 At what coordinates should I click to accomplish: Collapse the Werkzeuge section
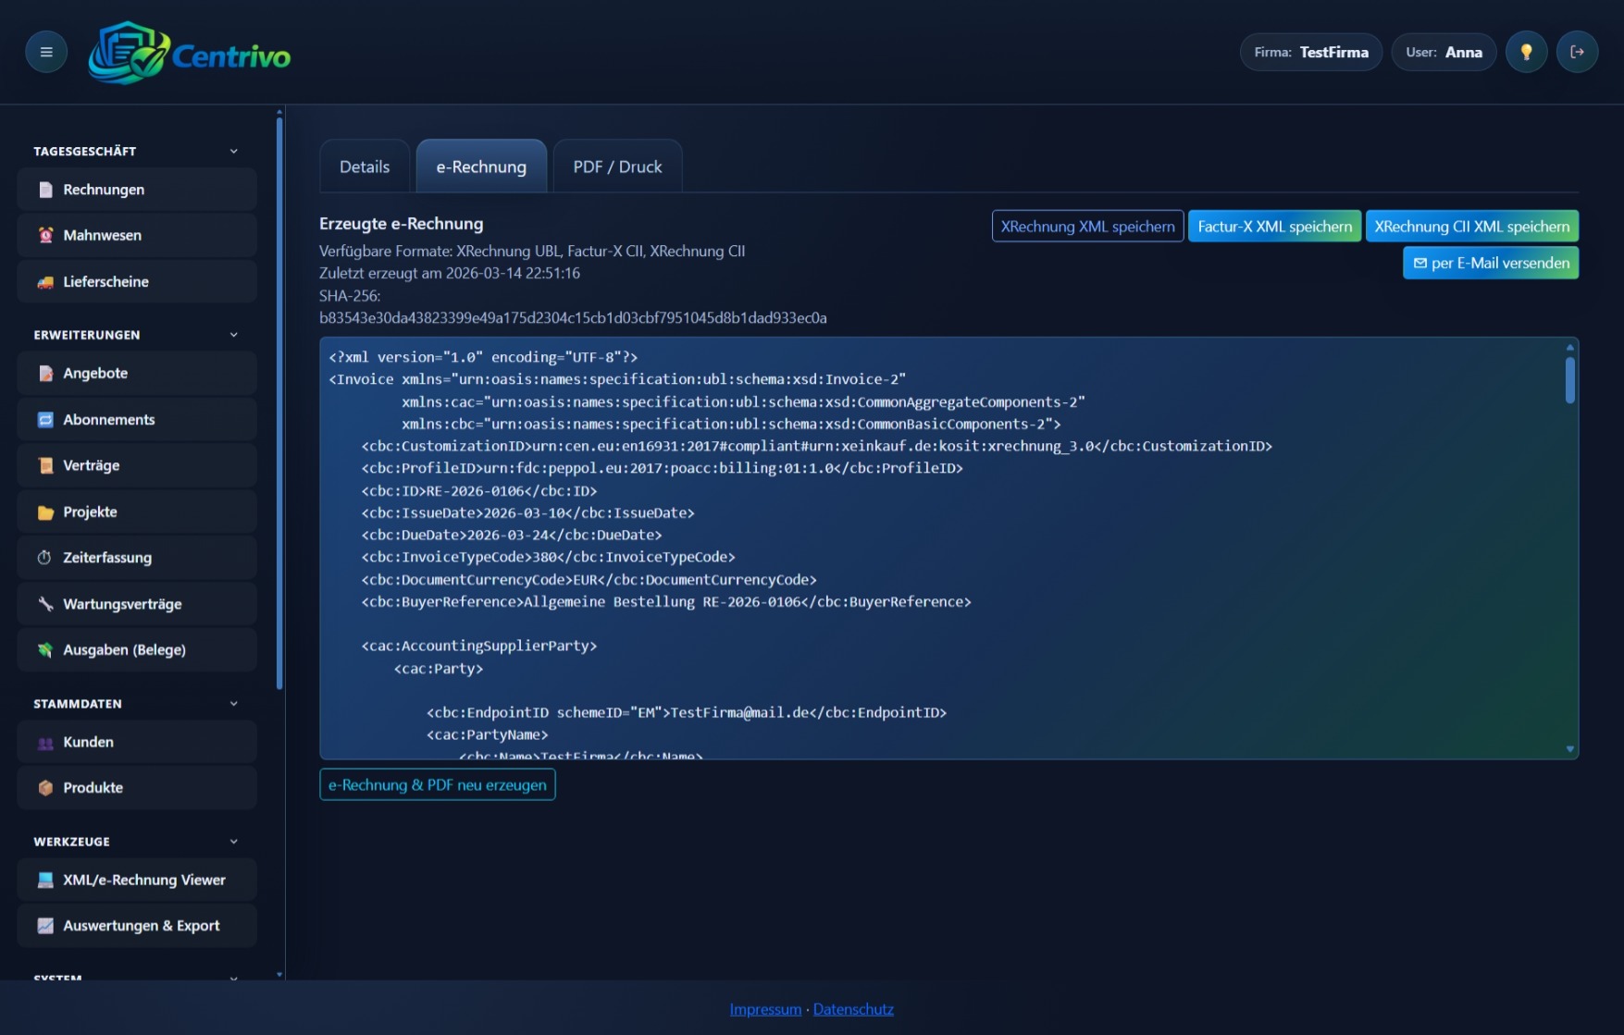tap(233, 842)
